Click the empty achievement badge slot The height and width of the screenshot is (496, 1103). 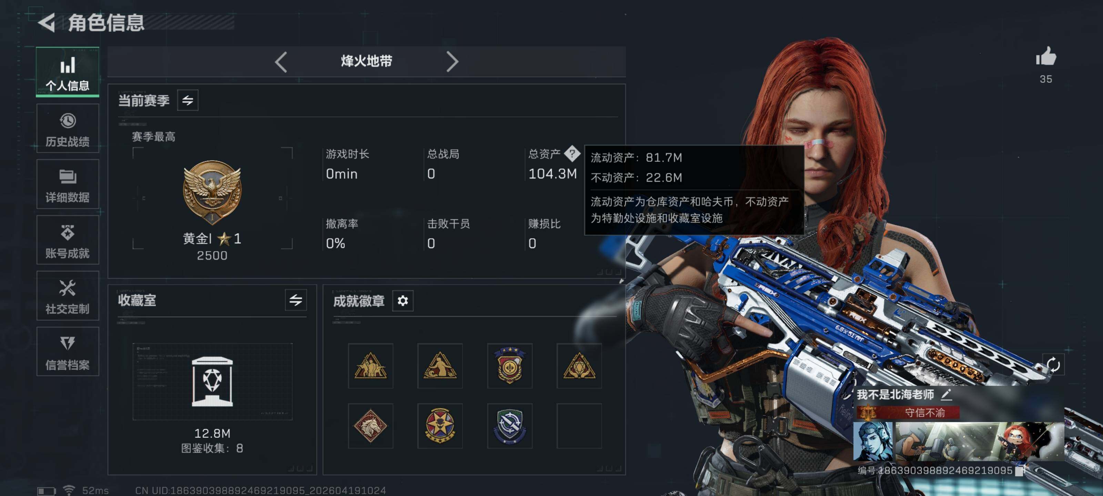(x=579, y=426)
